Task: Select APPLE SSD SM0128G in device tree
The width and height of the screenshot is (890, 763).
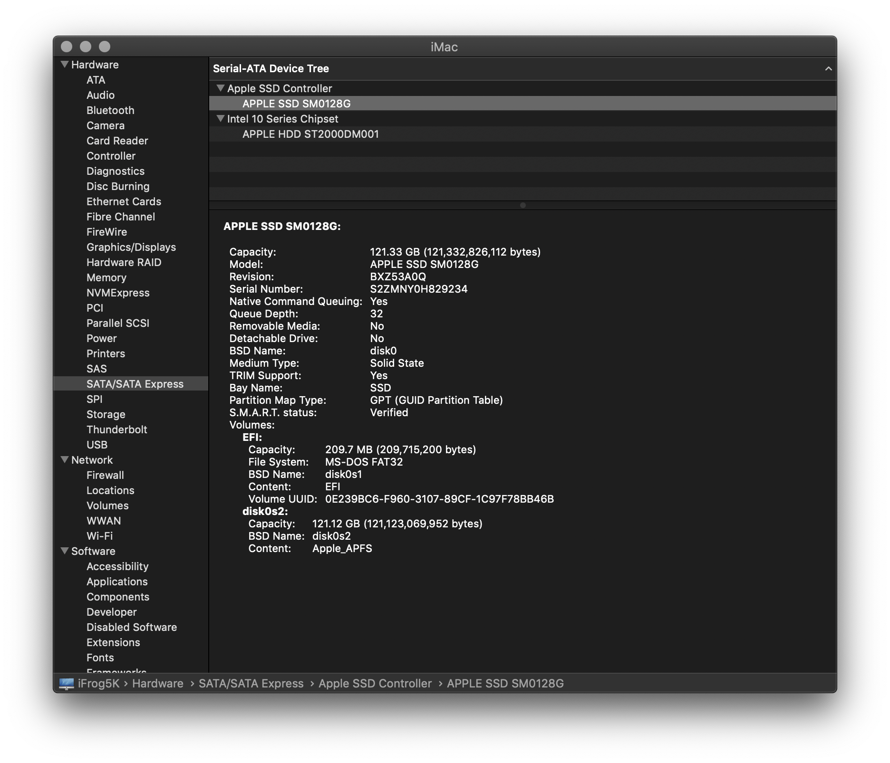Action: (522, 104)
